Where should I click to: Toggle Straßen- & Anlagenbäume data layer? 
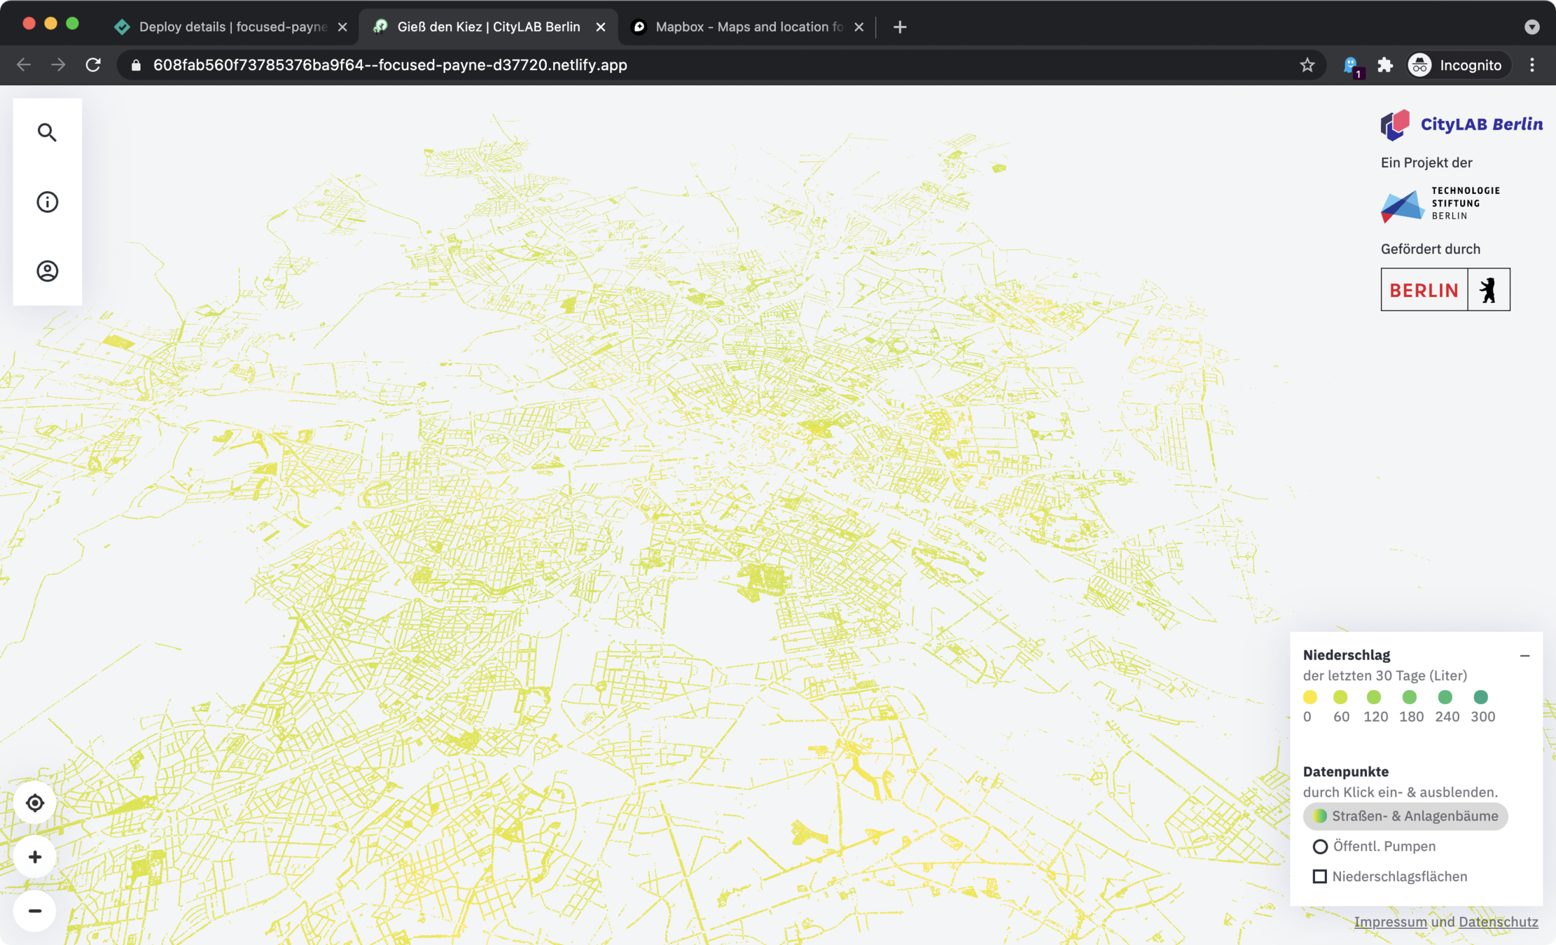pyautogui.click(x=1405, y=816)
